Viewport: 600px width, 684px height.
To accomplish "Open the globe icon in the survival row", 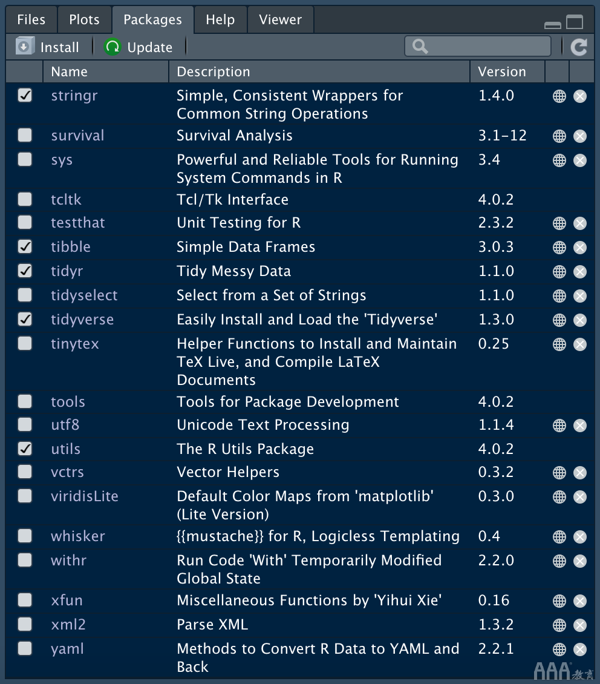I will 559,136.
